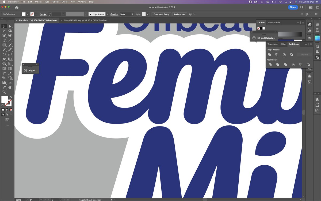Switch to Nesquik2020.svg document tab
The width and height of the screenshot is (321, 201).
tap(85, 20)
